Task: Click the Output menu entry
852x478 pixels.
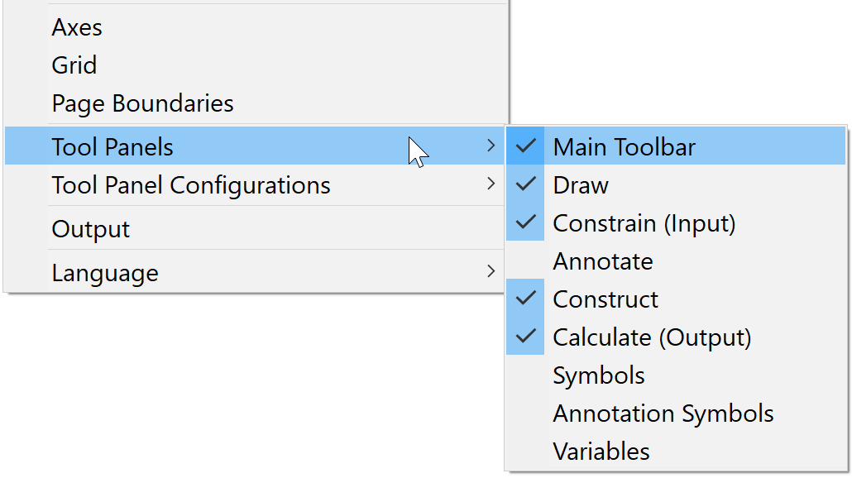Action: (91, 229)
